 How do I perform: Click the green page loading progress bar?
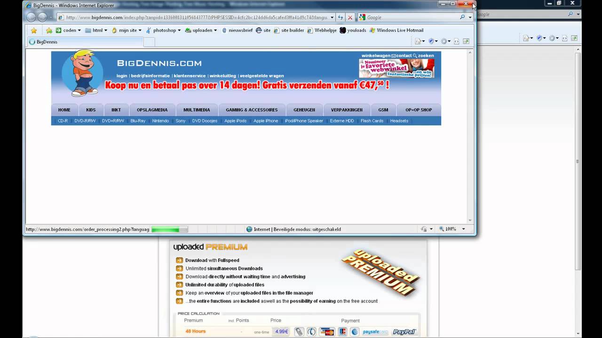[169, 230]
